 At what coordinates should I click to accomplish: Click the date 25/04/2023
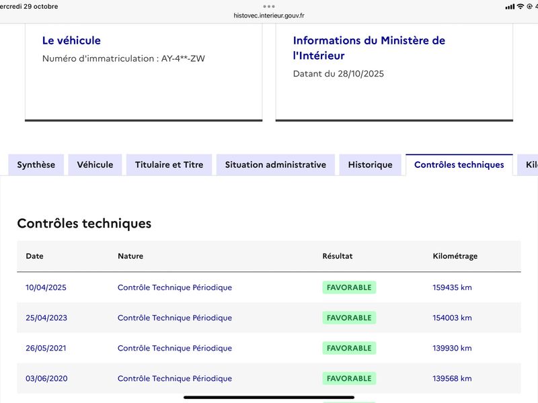click(46, 318)
